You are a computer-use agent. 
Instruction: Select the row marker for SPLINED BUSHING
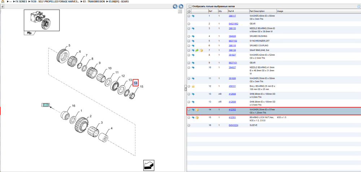click(x=189, y=36)
